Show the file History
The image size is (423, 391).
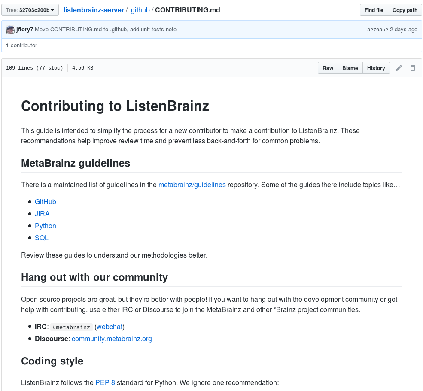tap(375, 68)
